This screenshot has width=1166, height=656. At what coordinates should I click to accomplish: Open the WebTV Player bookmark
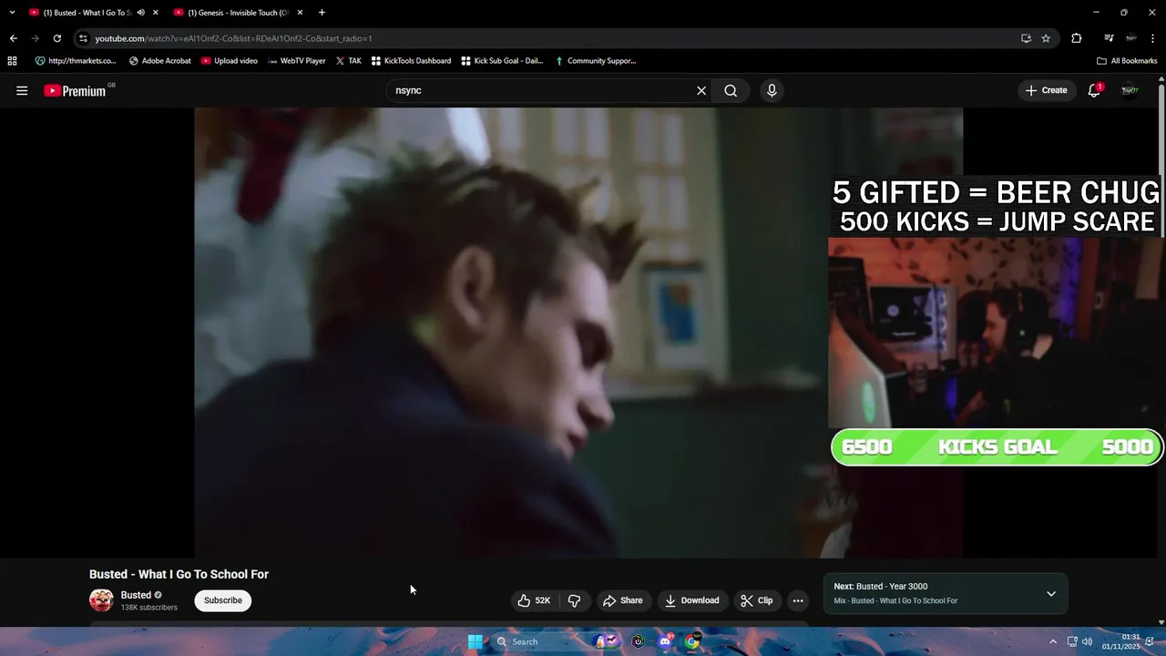pyautogui.click(x=296, y=61)
